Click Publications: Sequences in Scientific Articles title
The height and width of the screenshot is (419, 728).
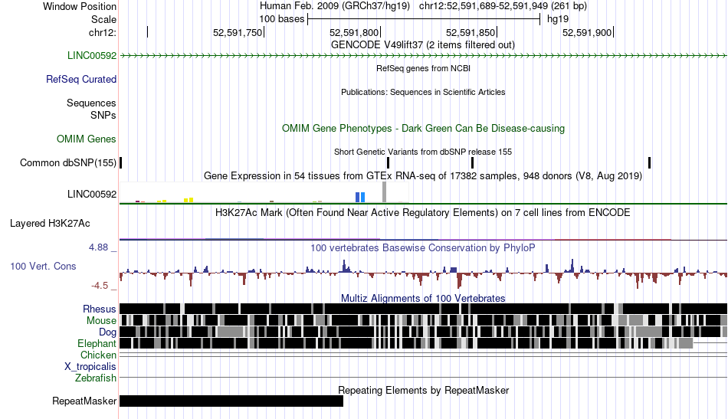[x=423, y=93]
